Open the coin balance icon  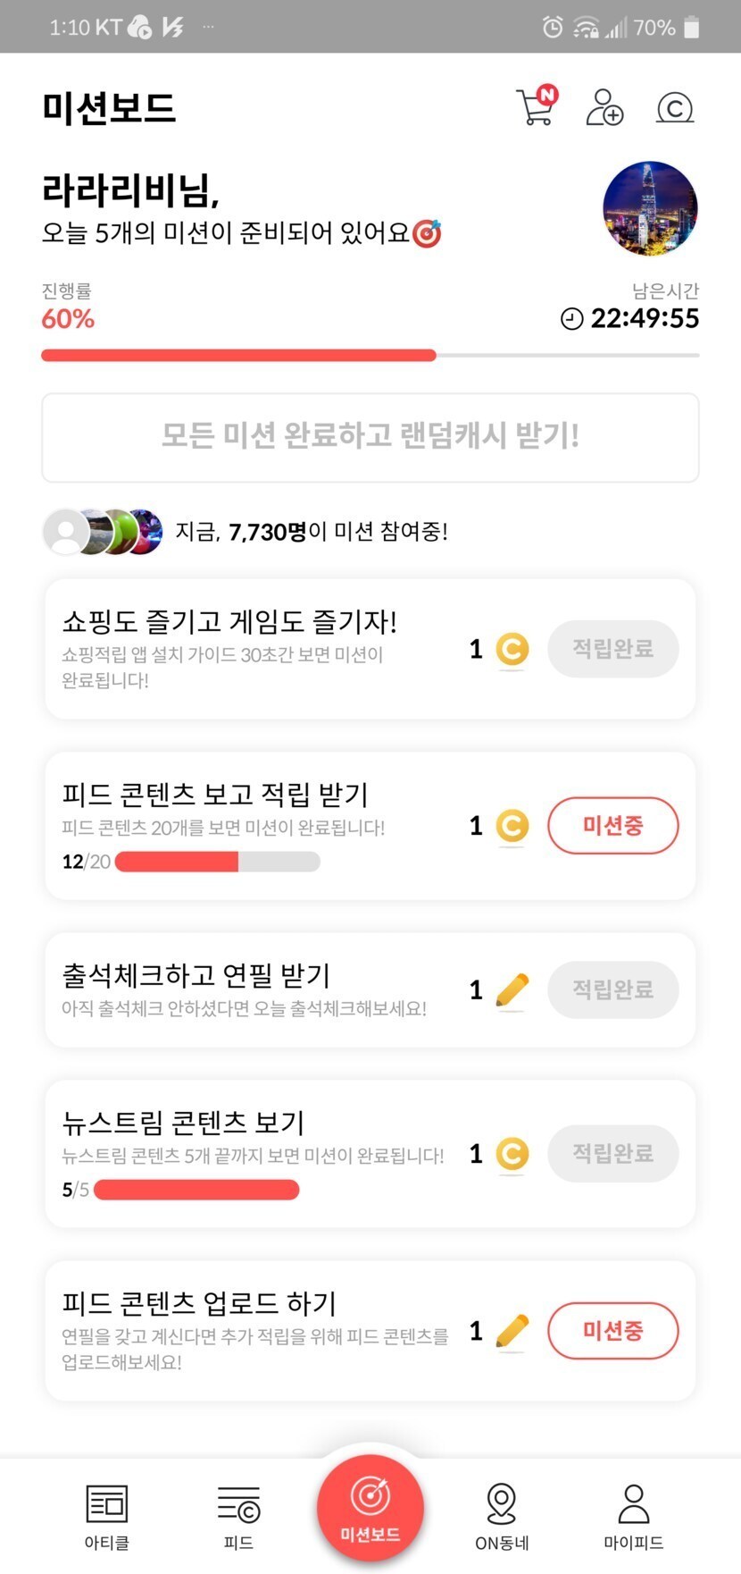(x=675, y=108)
